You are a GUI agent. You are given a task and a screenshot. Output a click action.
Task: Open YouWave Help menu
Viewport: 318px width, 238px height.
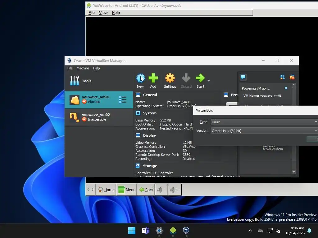(116, 12)
